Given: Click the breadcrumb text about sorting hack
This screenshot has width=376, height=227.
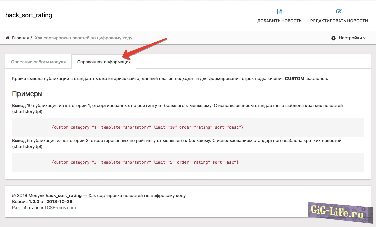Looking at the screenshot, I should (84, 38).
